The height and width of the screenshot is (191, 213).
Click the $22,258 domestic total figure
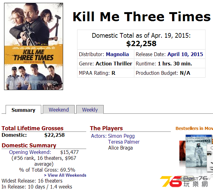[141, 44]
